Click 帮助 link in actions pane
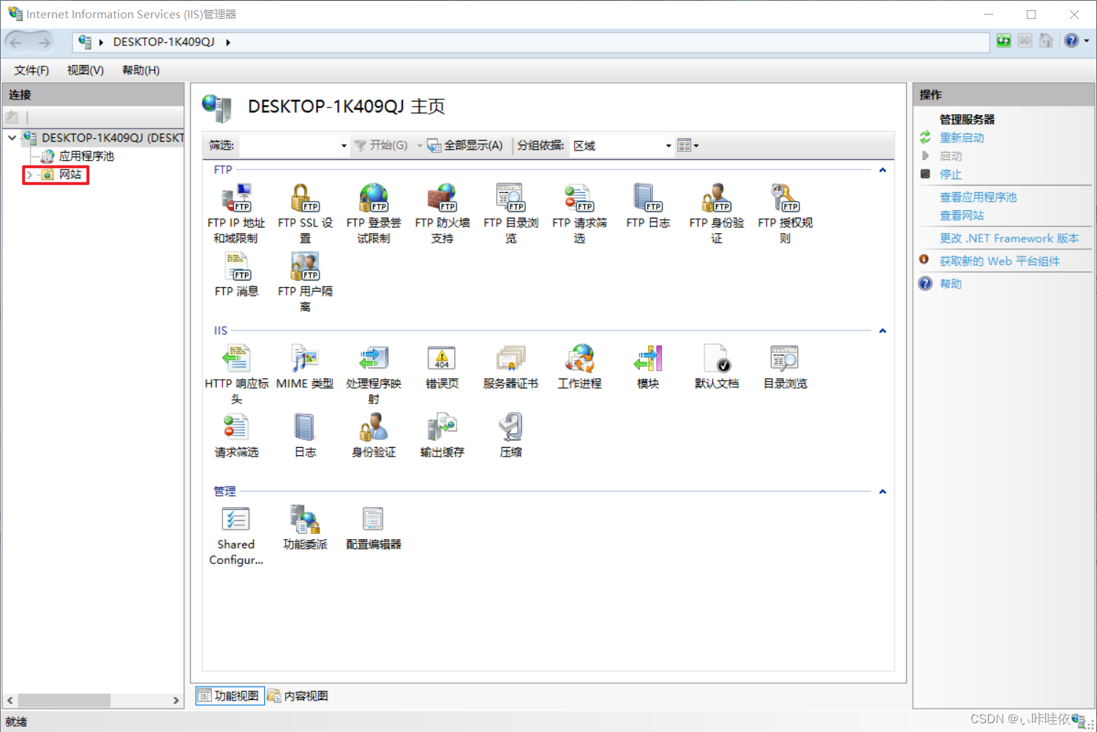This screenshot has width=1097, height=732. [x=951, y=284]
